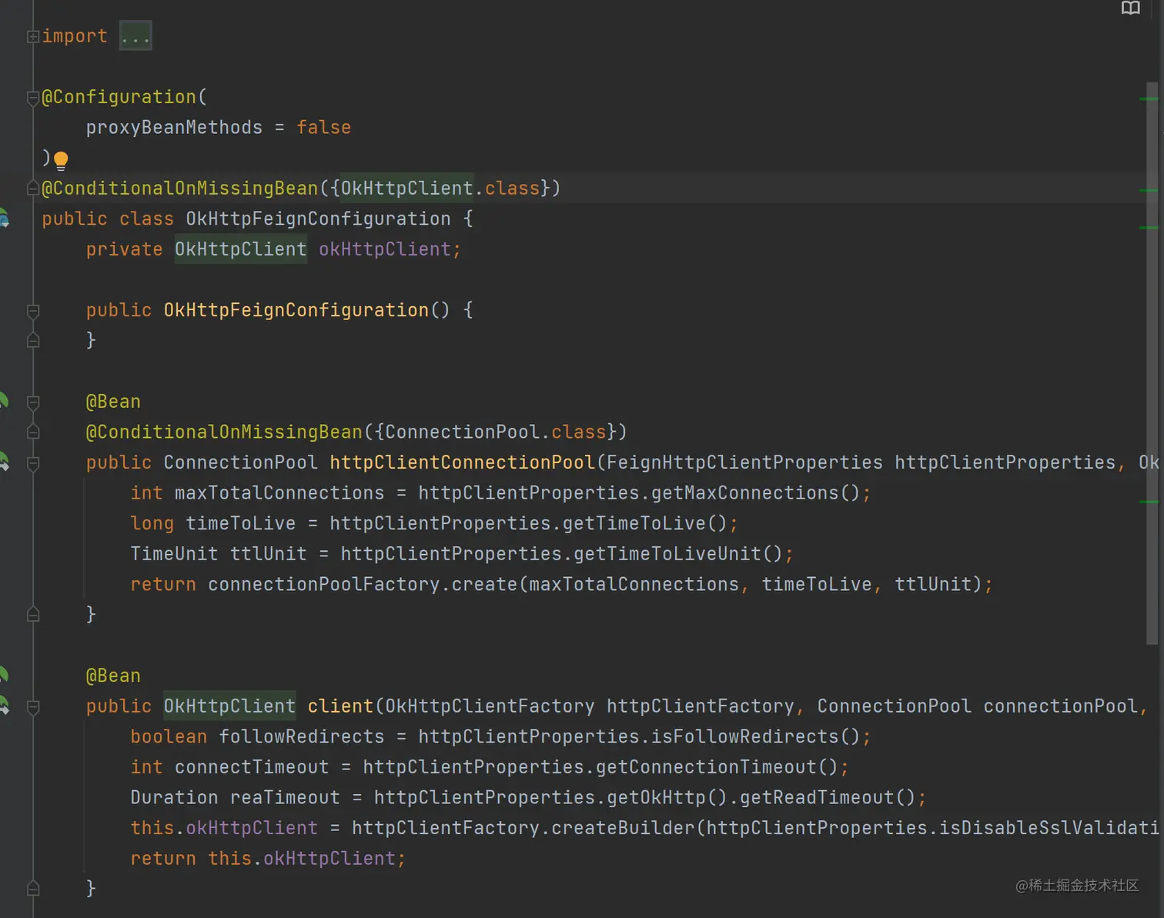This screenshot has height=918, width=1164.
Task: Click fold end marker after connectionPoolFactory return
Action: click(33, 614)
